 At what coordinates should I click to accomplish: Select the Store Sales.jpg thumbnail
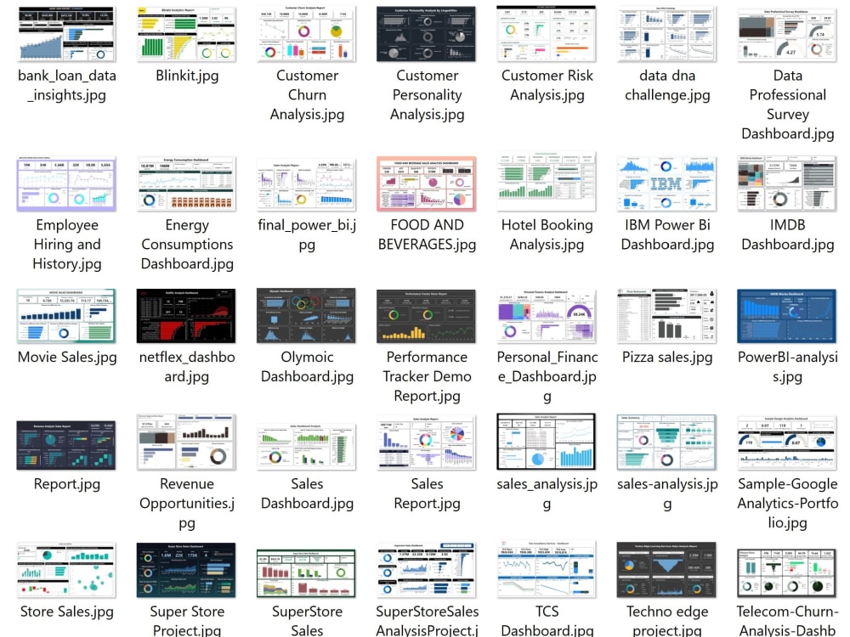pyautogui.click(x=66, y=570)
